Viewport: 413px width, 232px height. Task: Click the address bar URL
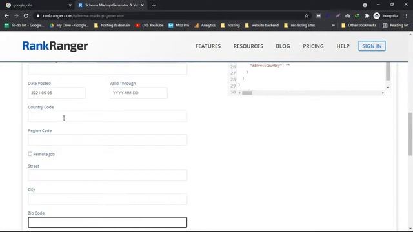pos(83,15)
